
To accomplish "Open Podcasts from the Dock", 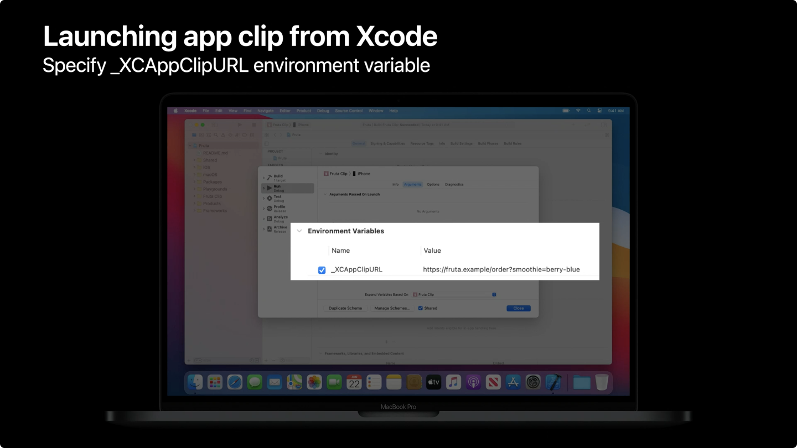I will (x=473, y=382).
